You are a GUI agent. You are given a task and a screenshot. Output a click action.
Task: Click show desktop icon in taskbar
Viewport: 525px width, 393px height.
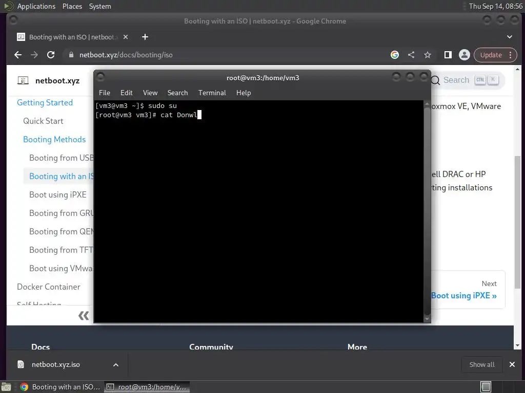click(6, 387)
